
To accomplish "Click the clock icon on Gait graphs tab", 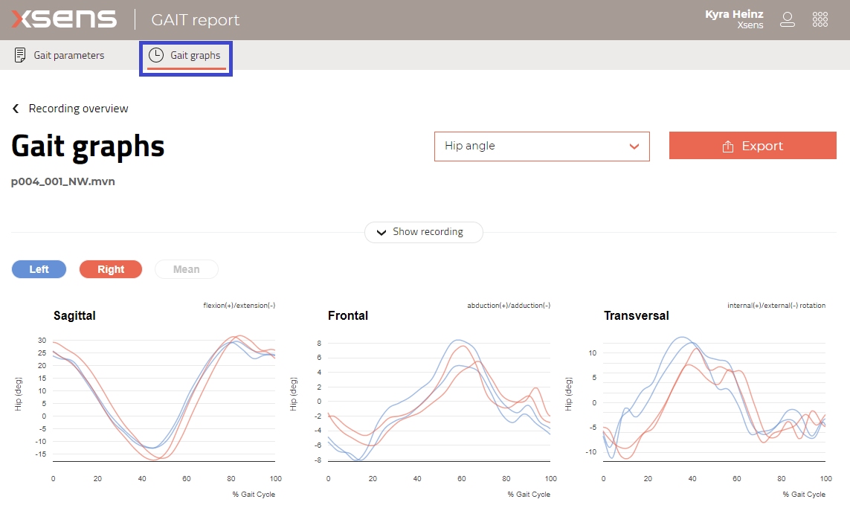I will coord(156,54).
